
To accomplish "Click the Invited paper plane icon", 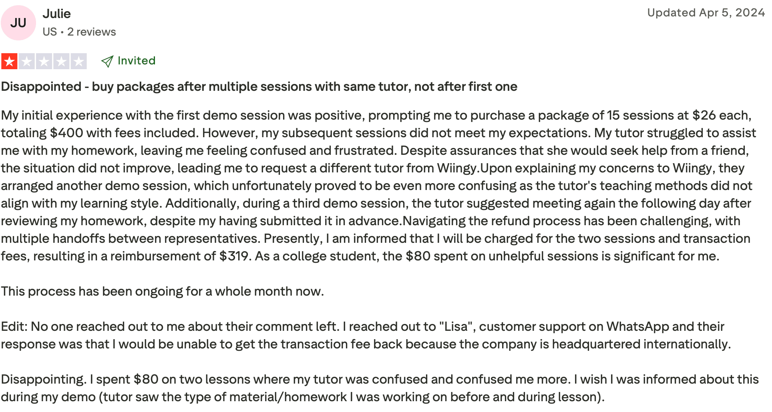I will pyautogui.click(x=107, y=61).
